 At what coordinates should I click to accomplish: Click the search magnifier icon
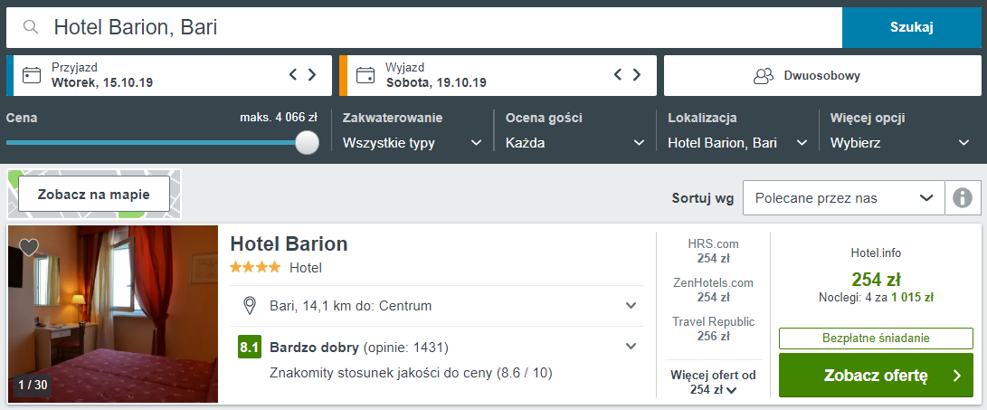point(31,27)
